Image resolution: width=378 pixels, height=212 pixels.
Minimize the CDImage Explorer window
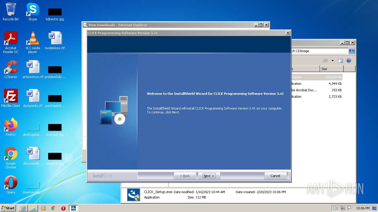tap(342, 43)
